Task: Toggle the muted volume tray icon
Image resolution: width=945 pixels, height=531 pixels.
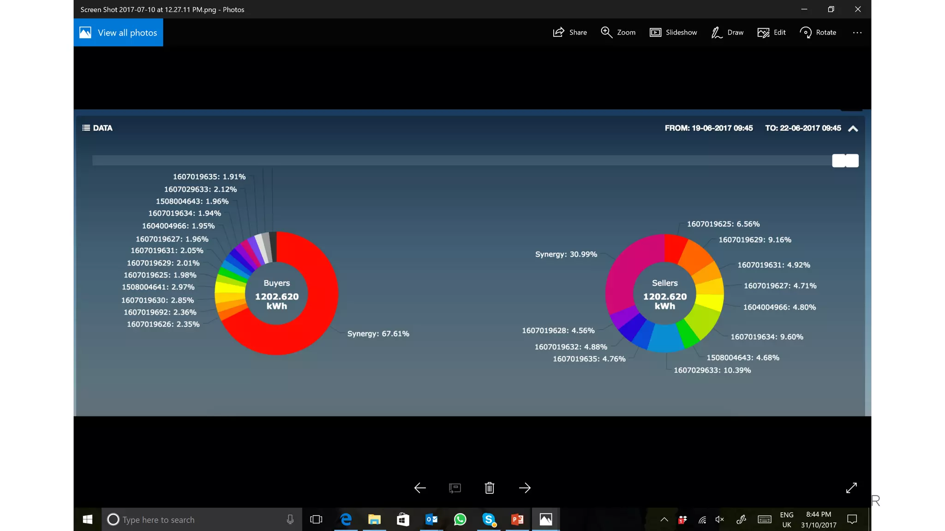Action: click(x=720, y=519)
